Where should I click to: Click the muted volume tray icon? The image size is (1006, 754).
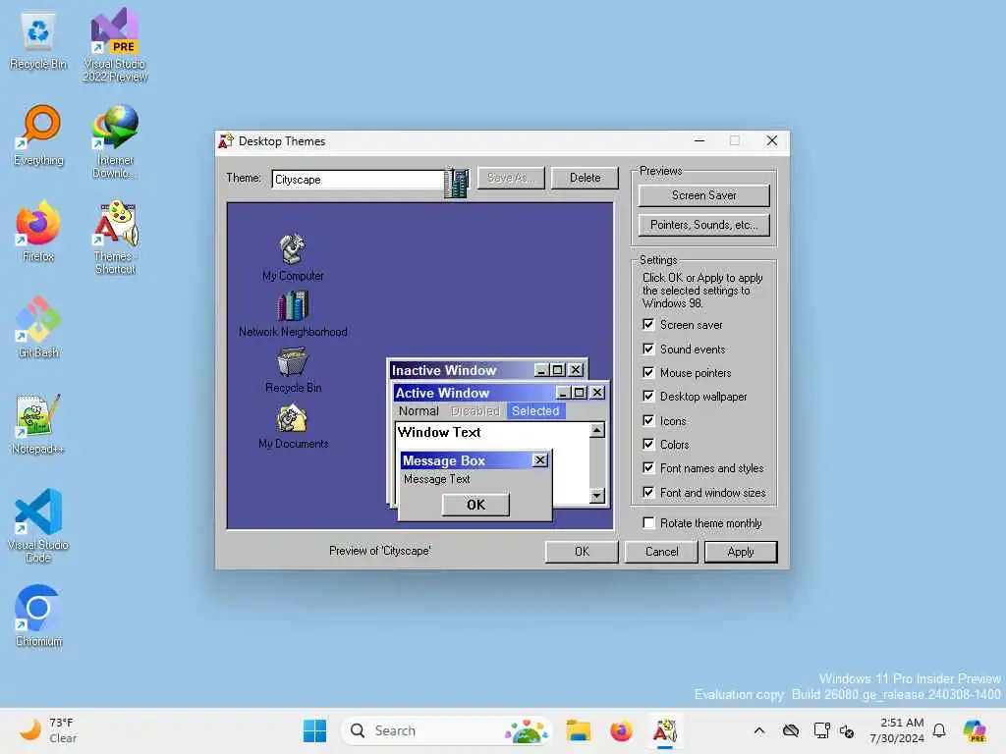(x=847, y=730)
